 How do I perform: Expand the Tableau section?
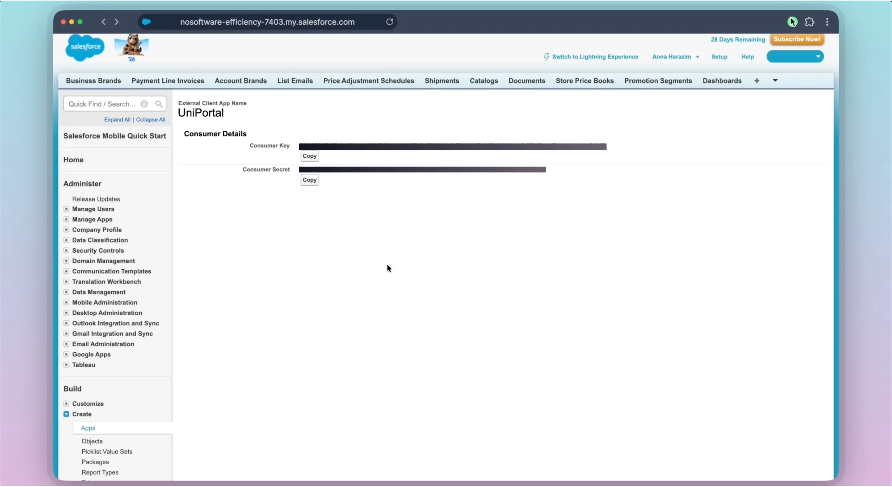[66, 364]
